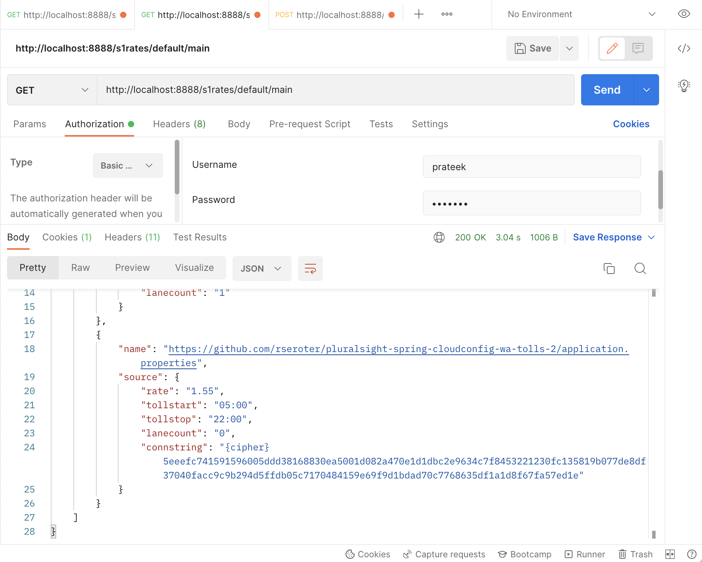Click the 200 OK status text
This screenshot has height=562, width=702.
point(470,237)
